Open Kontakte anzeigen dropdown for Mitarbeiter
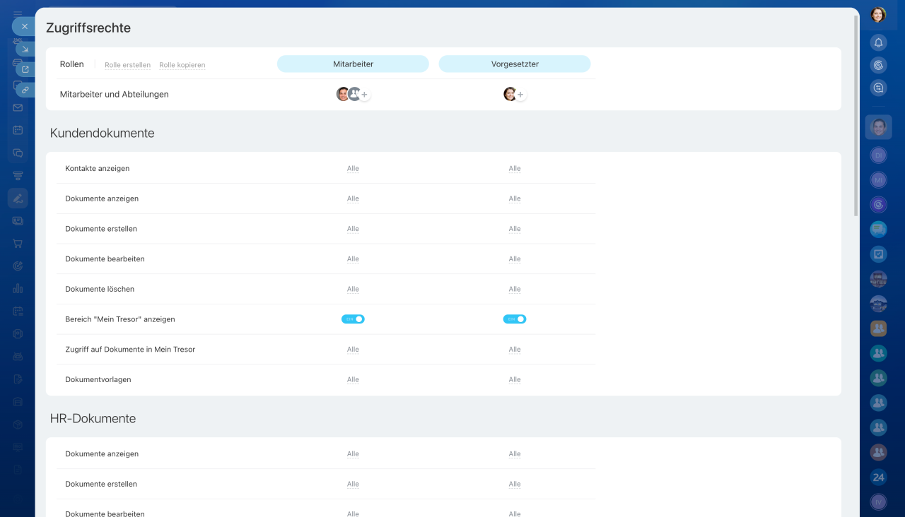Image resolution: width=905 pixels, height=517 pixels. point(353,169)
